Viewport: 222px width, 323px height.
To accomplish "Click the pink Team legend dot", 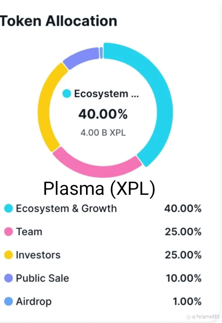I will [x=8, y=231].
